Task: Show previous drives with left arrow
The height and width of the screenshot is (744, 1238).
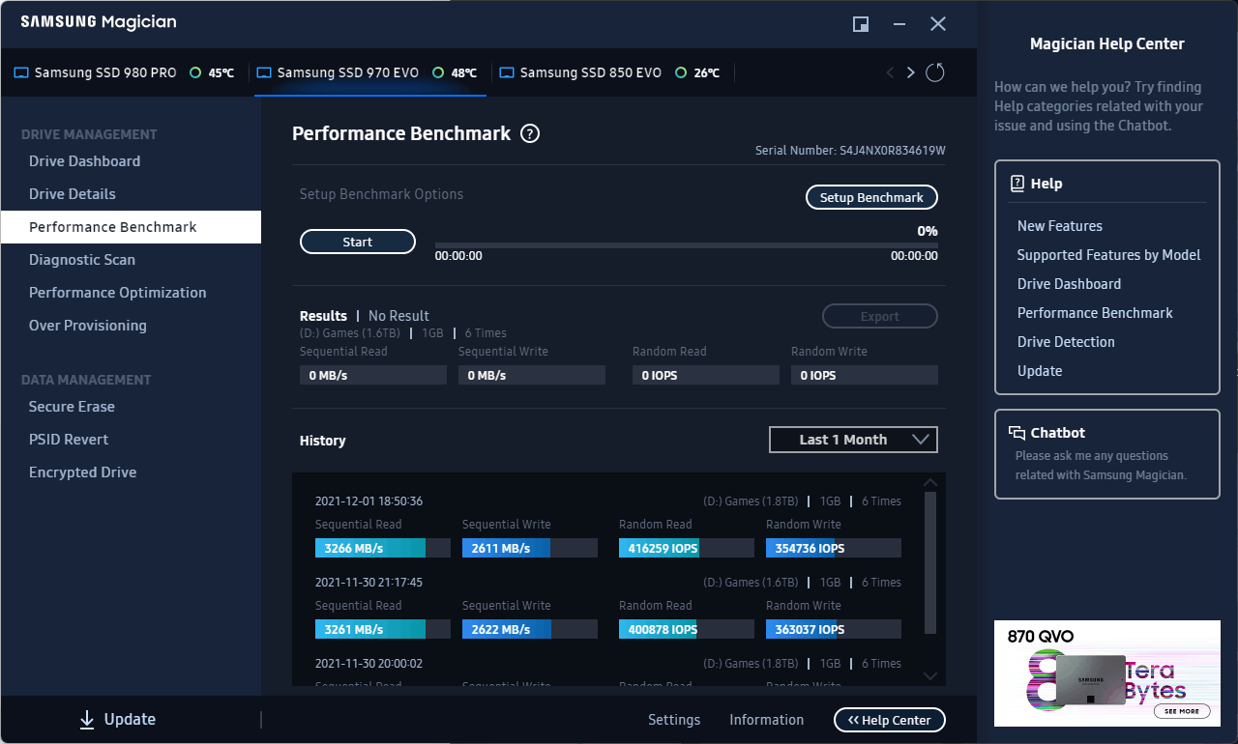Action: pos(890,72)
